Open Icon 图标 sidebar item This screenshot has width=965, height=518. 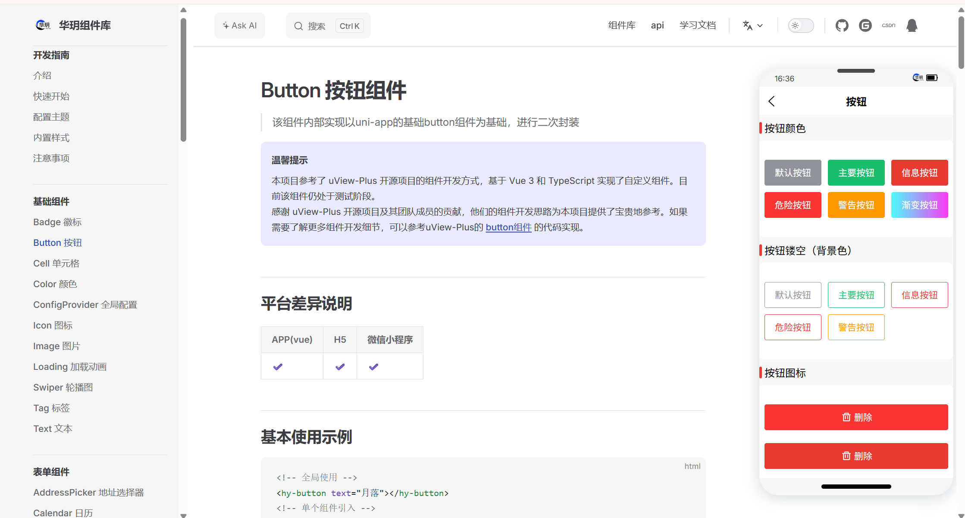pos(53,326)
